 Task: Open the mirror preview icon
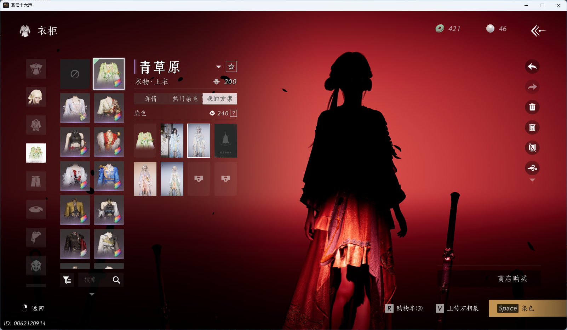pos(532,127)
